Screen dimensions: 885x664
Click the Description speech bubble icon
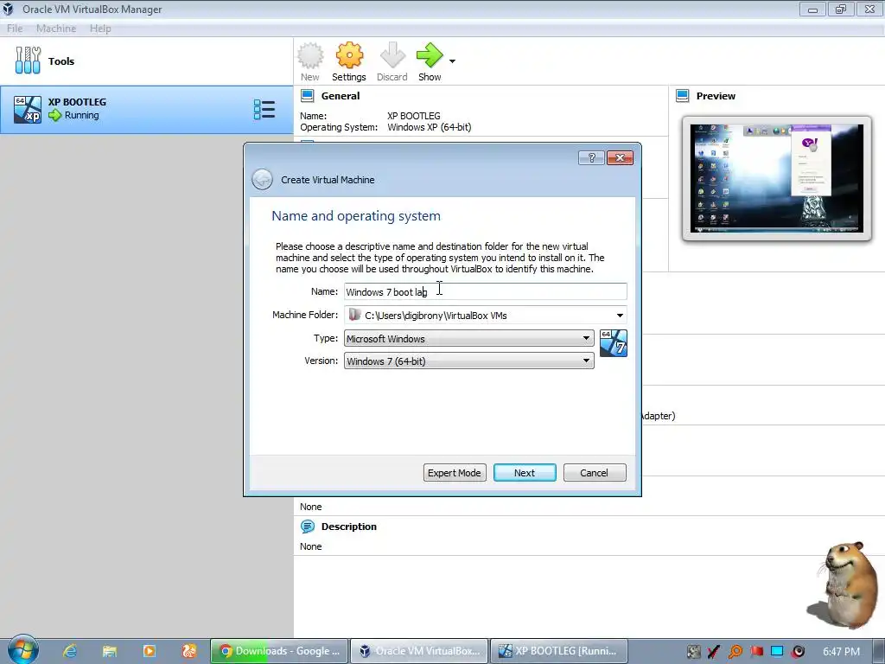pyautogui.click(x=308, y=527)
